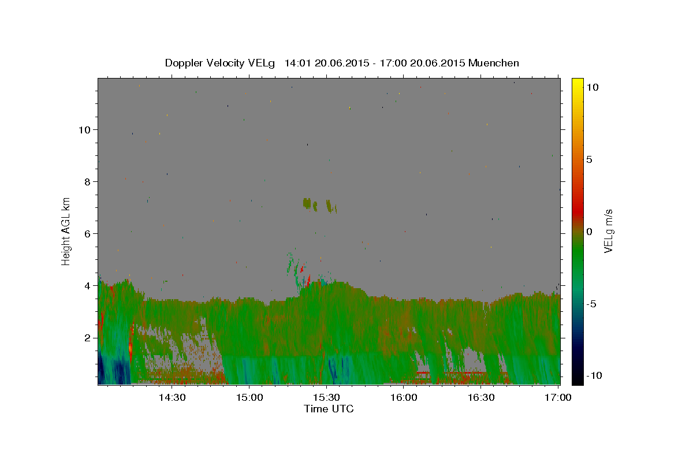
Task: Click the colorbar value 10
Action: [593, 87]
